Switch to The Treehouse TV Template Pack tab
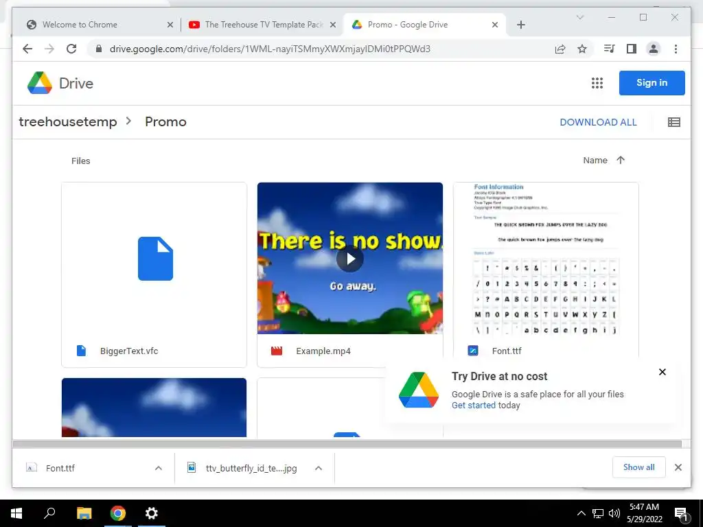703x527 pixels. (260, 25)
